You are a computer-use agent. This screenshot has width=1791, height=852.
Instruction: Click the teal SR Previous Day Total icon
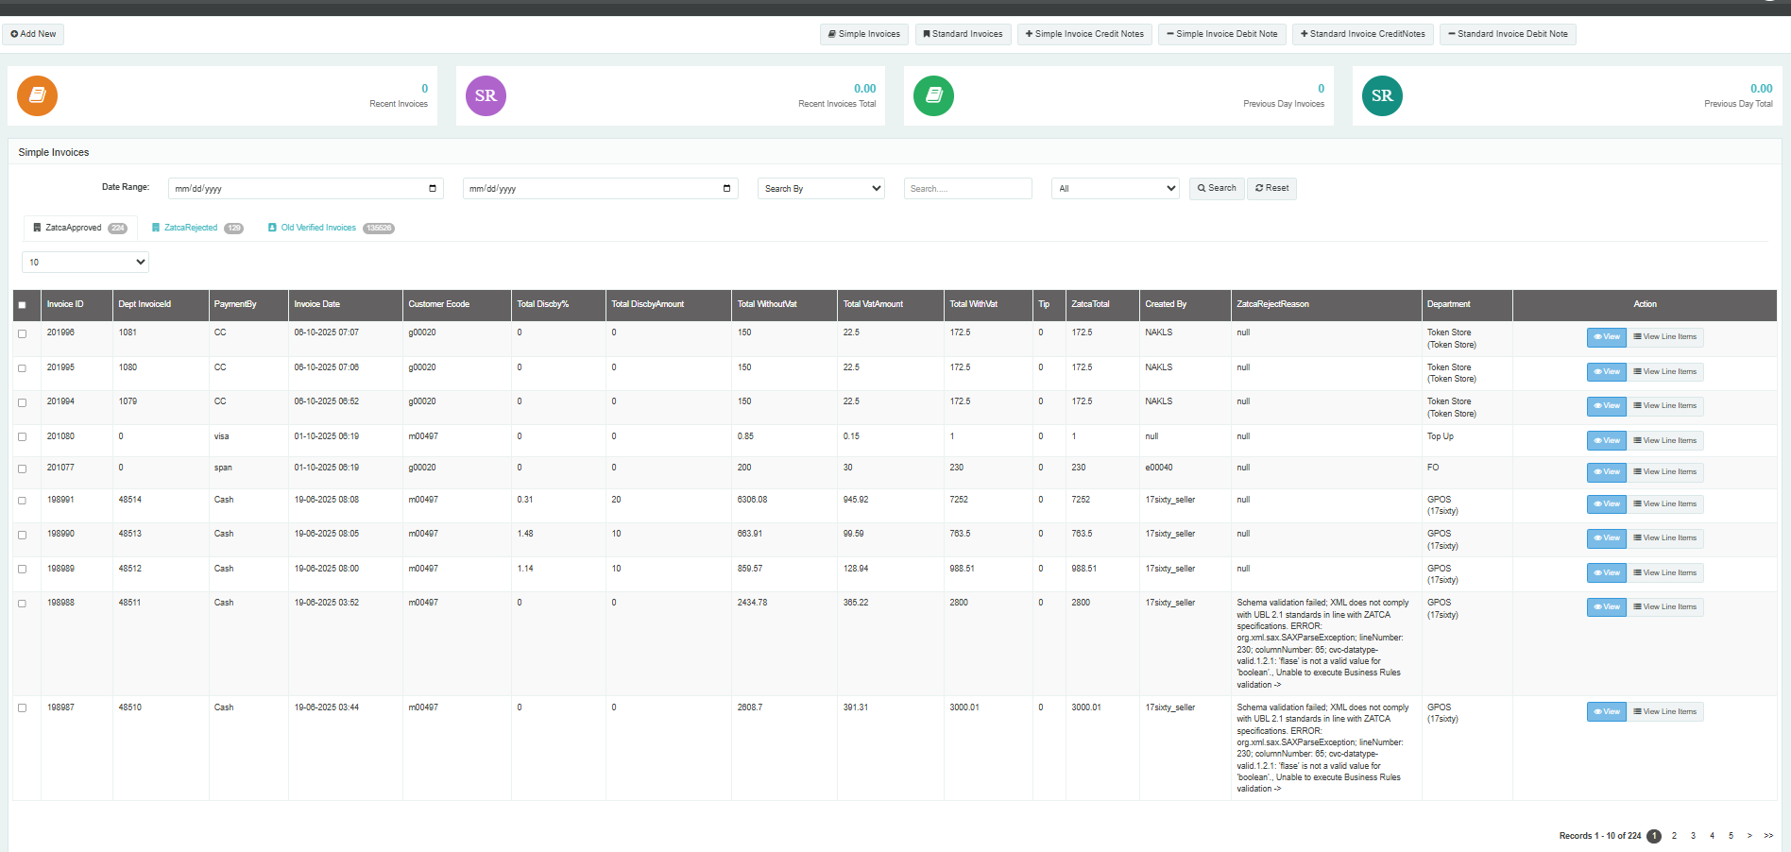click(1382, 95)
